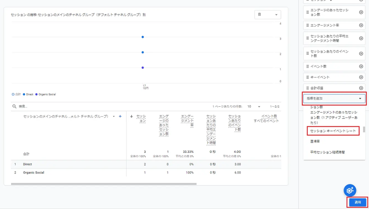Remove the イベント数 metric
Image resolution: width=369 pixels, height=209 pixels.
click(x=361, y=66)
